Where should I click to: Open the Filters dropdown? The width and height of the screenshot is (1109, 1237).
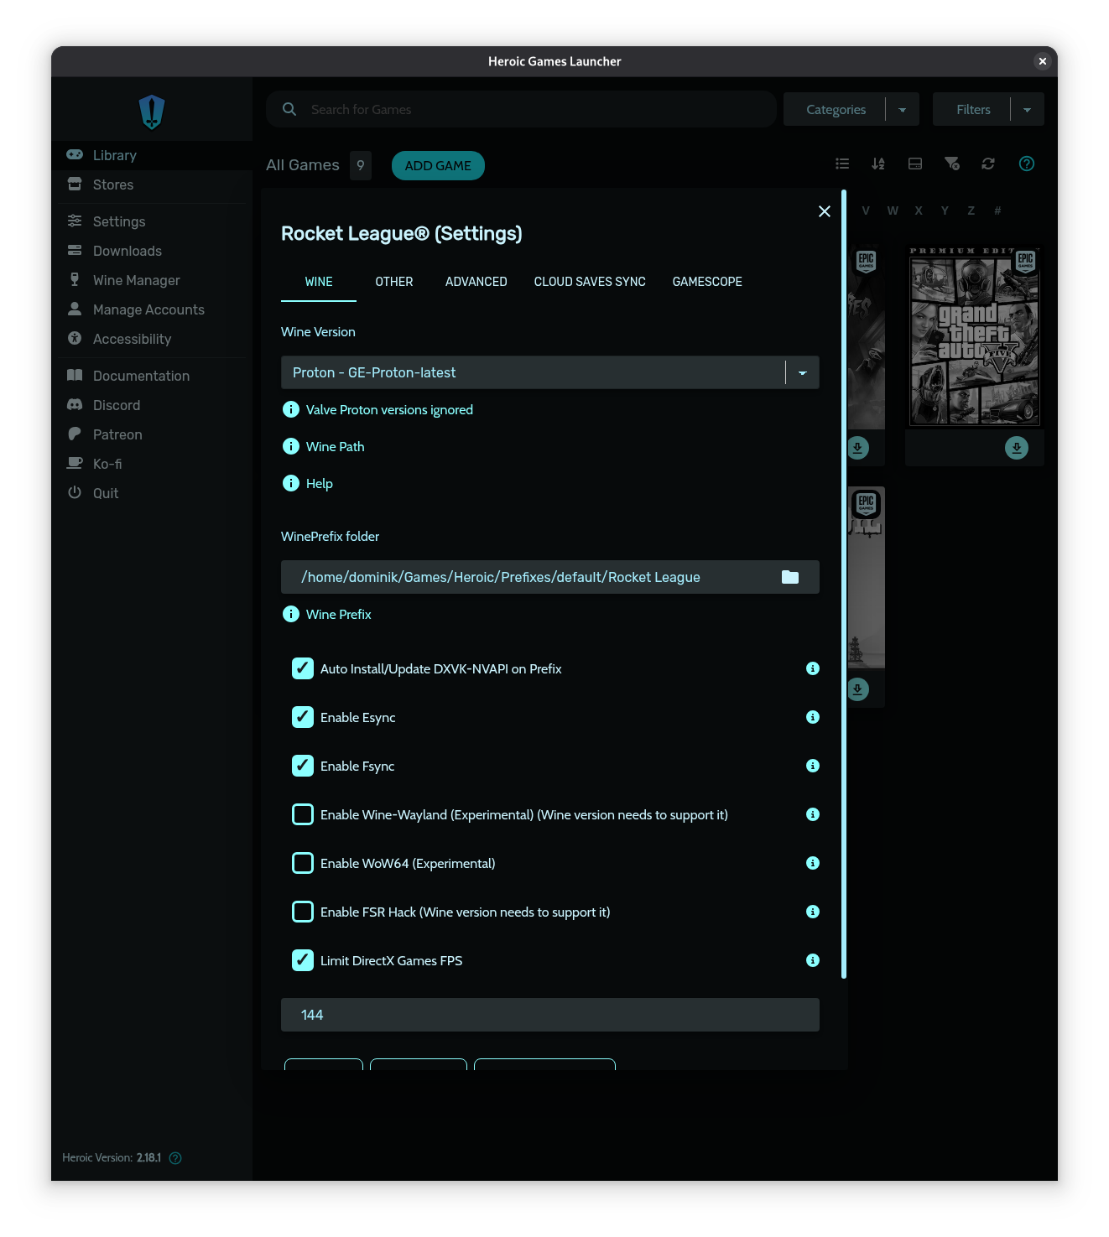point(988,109)
